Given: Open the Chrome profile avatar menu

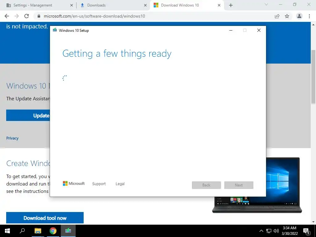Looking at the screenshot, I should point(299,16).
